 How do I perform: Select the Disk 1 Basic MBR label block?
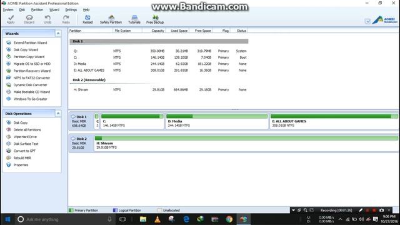(x=81, y=121)
